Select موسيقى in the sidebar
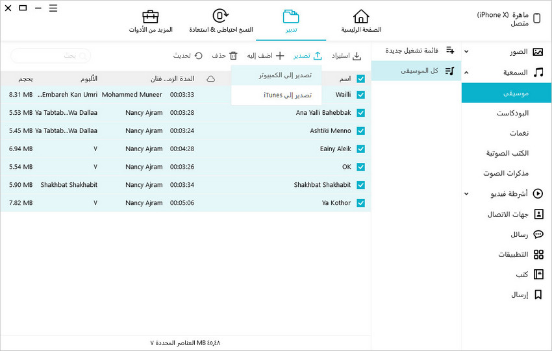 coord(507,93)
